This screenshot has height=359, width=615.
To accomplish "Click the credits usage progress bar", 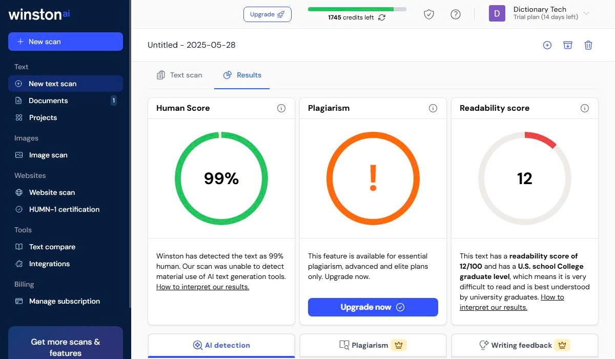I will pyautogui.click(x=357, y=9).
